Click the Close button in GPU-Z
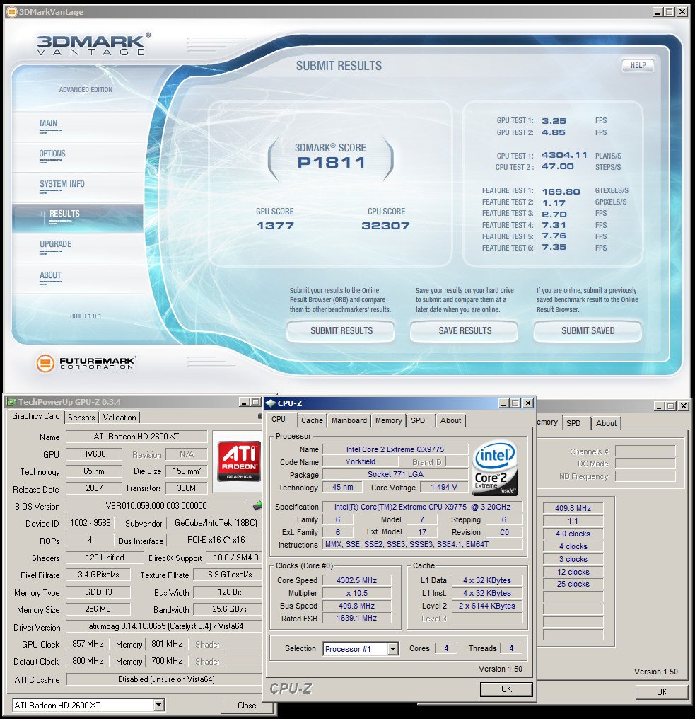Image resolution: width=695 pixels, height=719 pixels. pos(247,706)
